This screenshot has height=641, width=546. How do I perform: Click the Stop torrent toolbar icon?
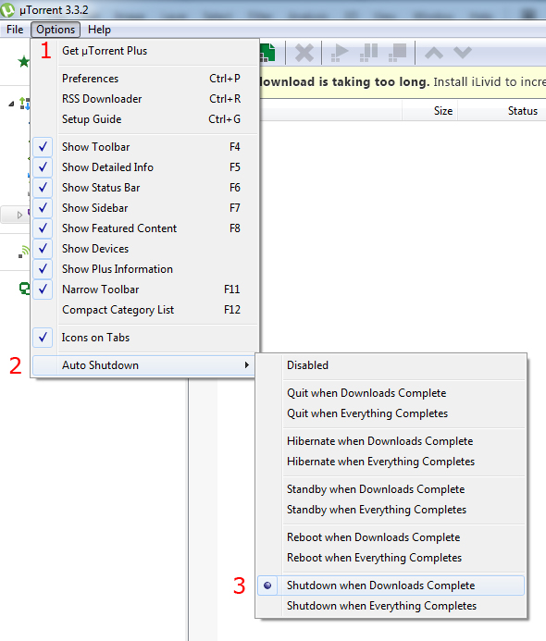(398, 53)
